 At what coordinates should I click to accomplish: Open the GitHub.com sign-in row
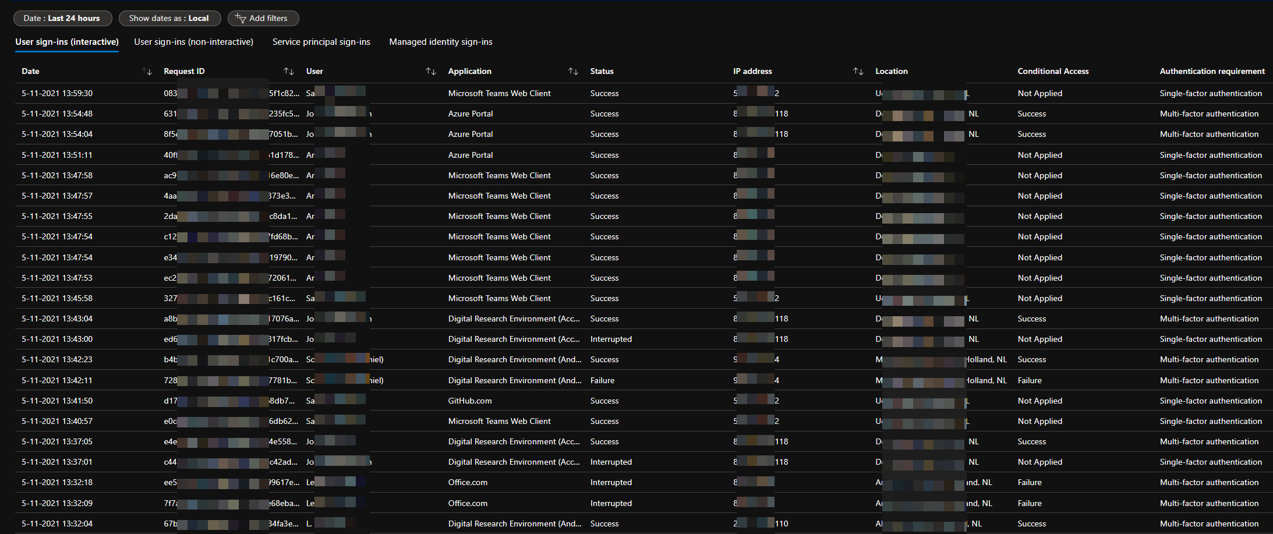469,401
